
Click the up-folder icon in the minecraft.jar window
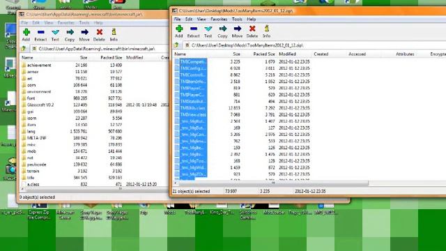24,49
